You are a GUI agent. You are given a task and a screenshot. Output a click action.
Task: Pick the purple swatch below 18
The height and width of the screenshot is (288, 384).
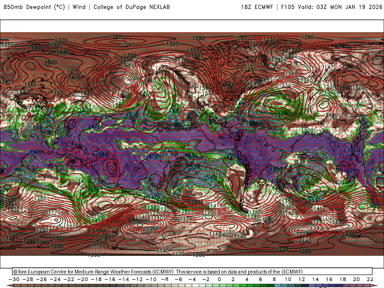point(346,286)
